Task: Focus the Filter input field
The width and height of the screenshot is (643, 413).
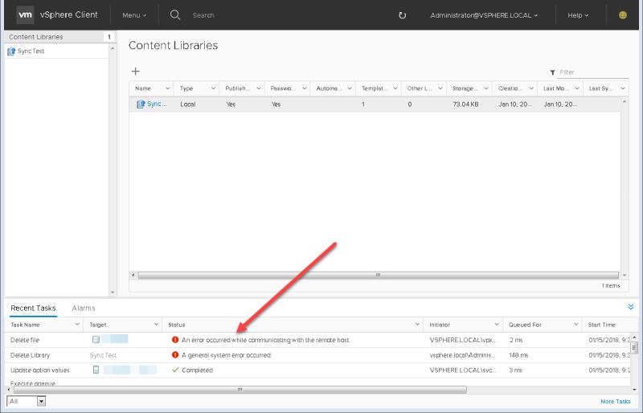Action: pyautogui.click(x=593, y=72)
